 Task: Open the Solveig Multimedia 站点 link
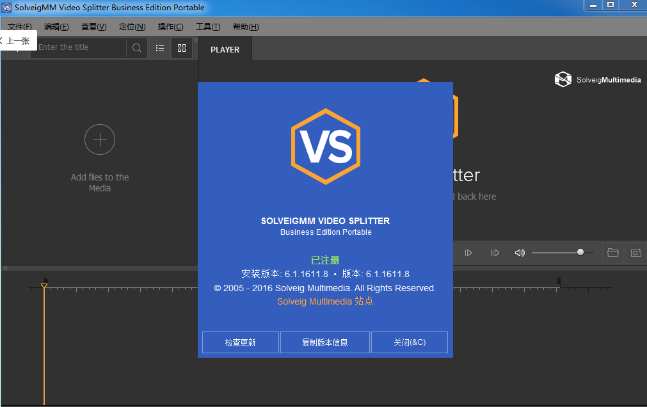click(325, 301)
